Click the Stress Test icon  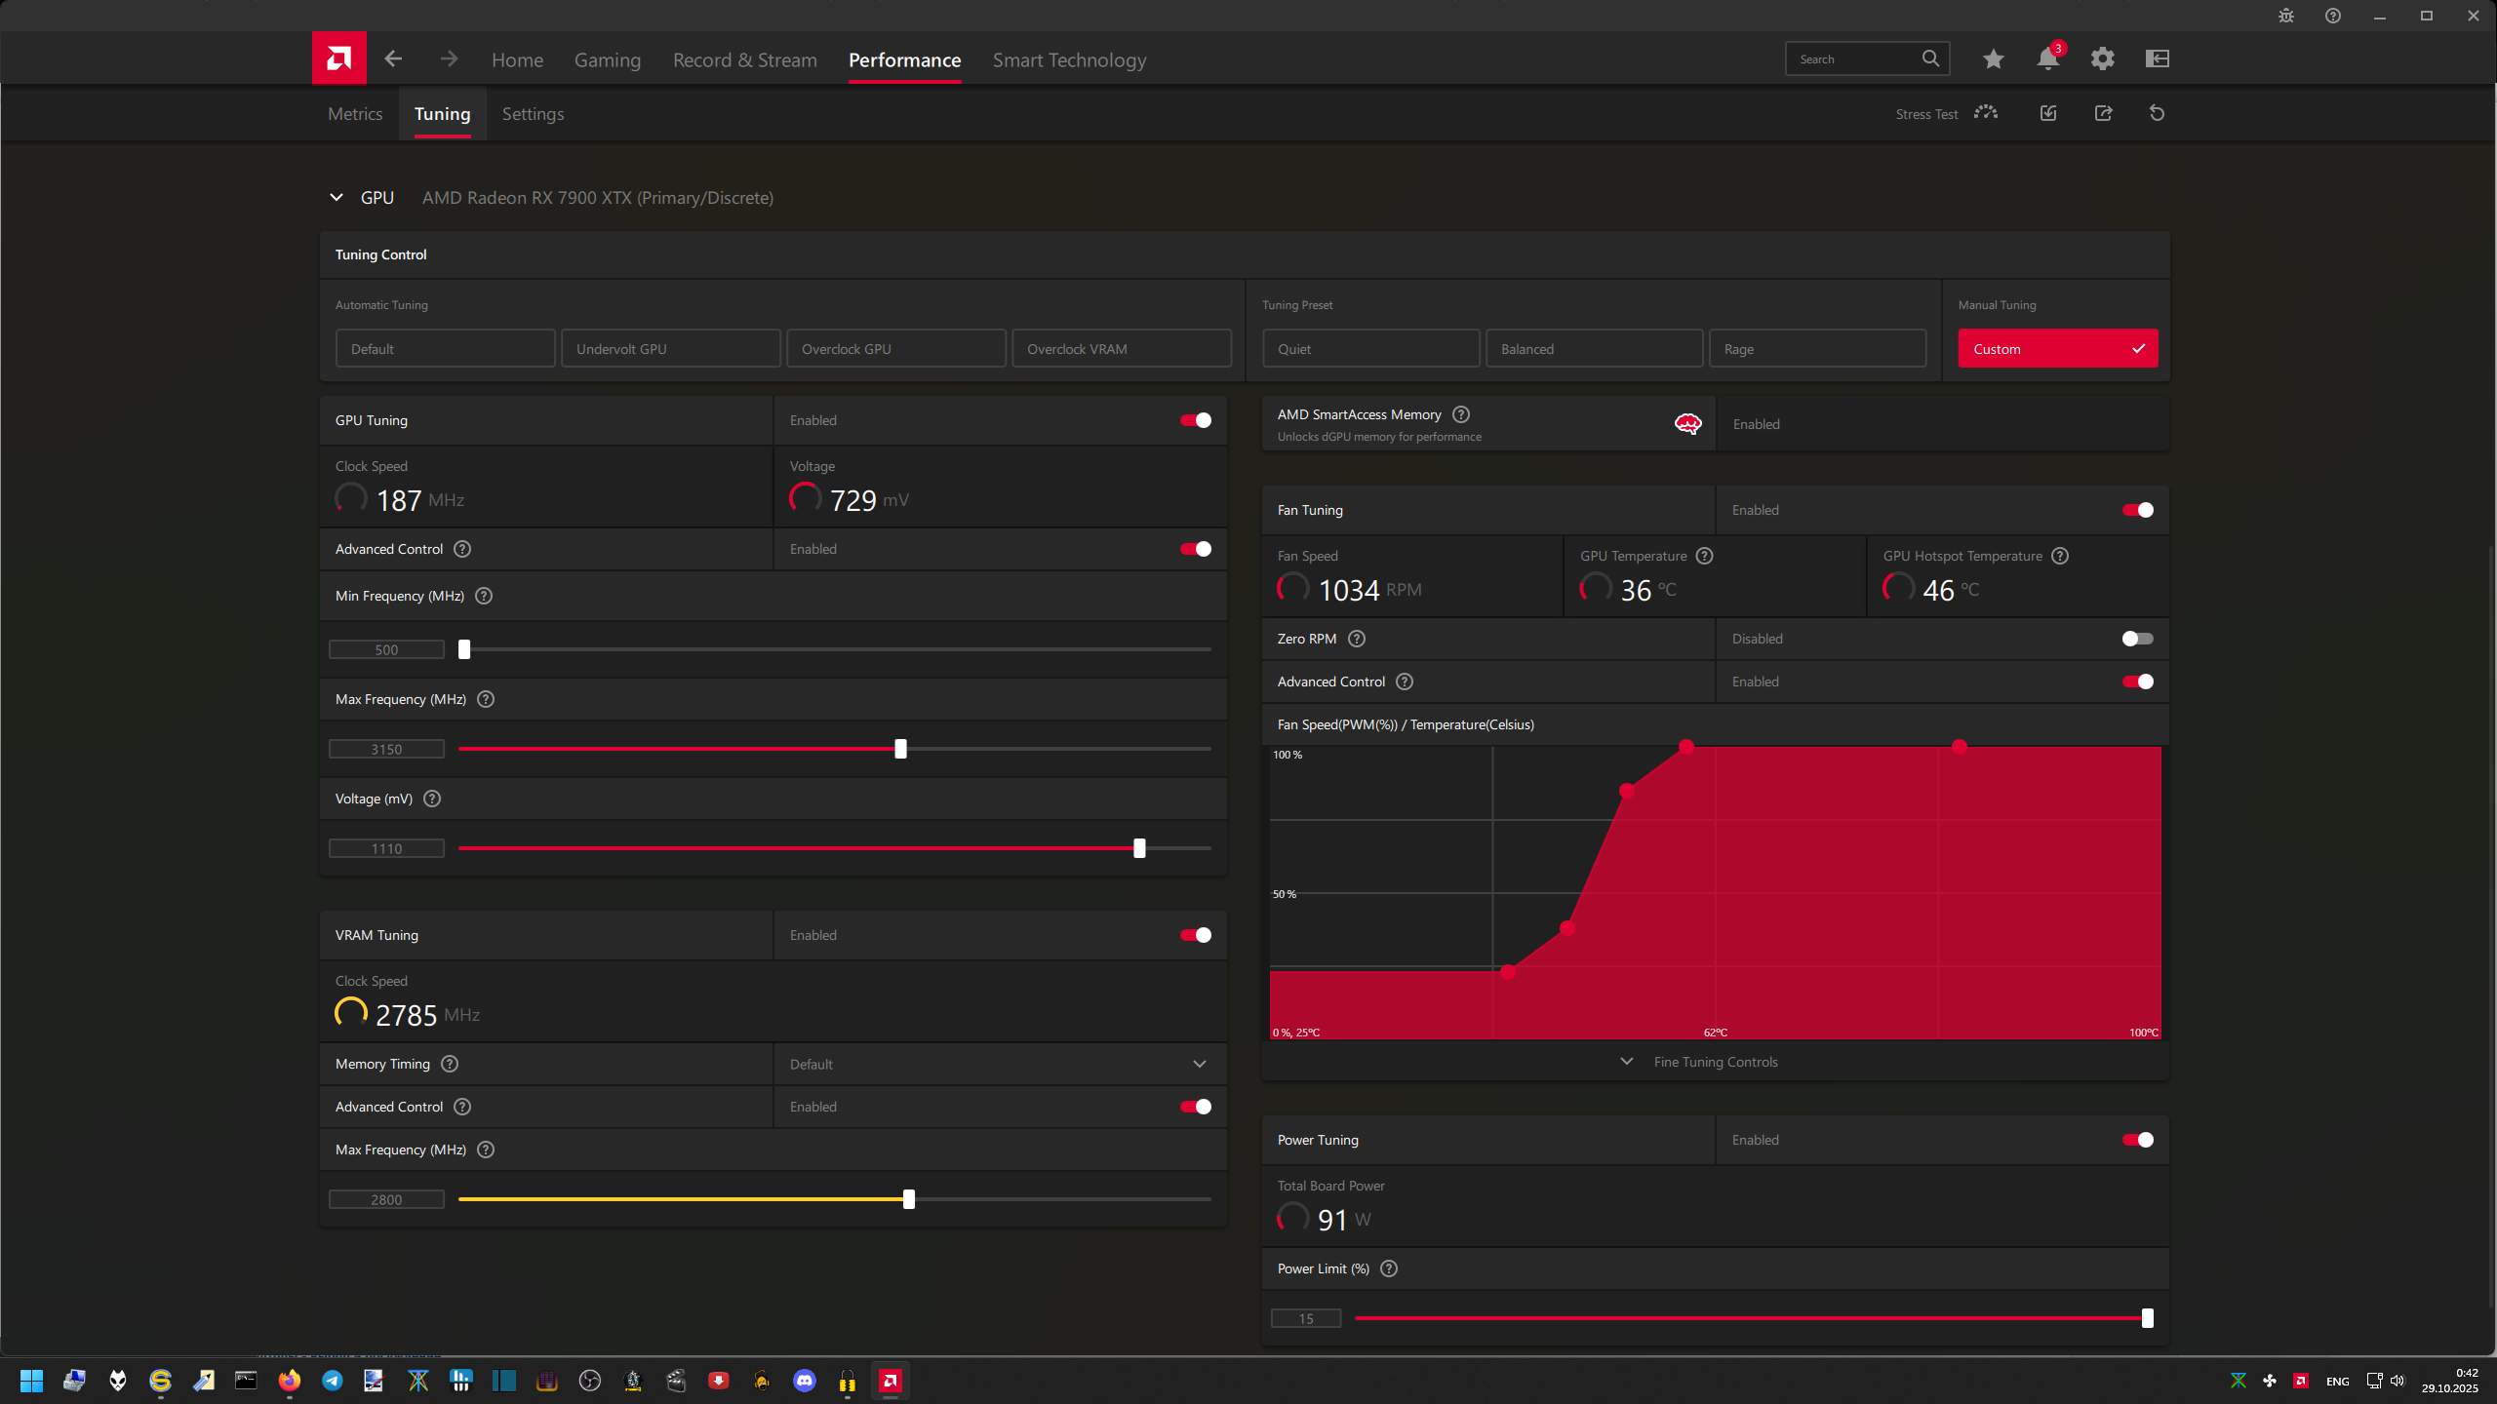pos(1985,113)
